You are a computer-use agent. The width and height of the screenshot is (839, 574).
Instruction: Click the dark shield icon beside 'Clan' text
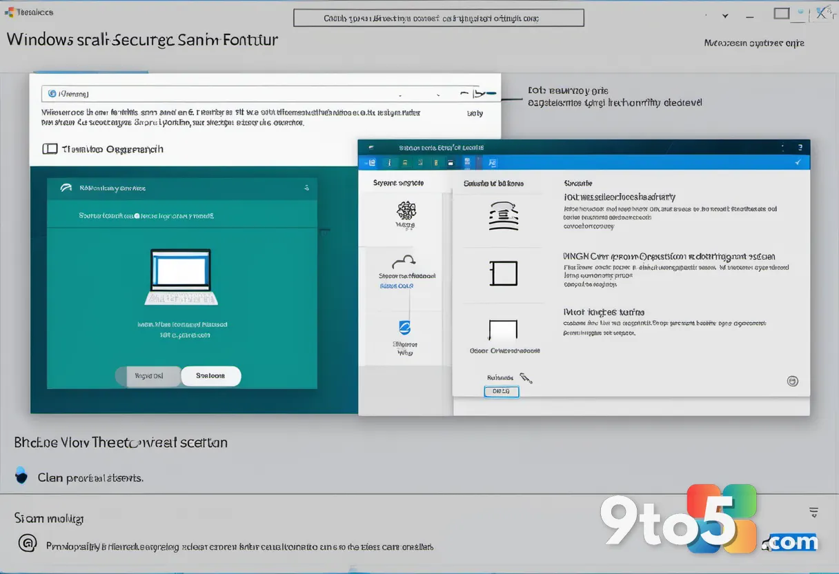click(21, 475)
